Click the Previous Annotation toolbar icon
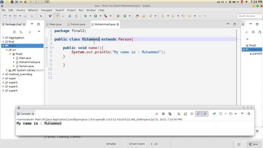The height and width of the screenshot is (148, 263). [173, 16]
